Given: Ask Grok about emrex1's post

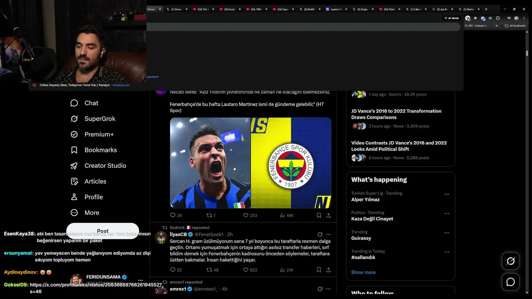Looking at the screenshot, I should [x=320, y=289].
